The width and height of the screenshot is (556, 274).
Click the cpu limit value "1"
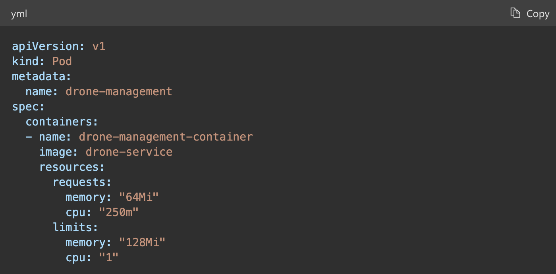coord(108,258)
